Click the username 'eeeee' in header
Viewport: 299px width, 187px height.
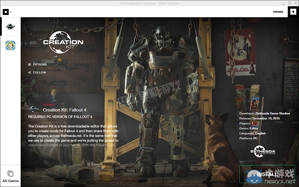[x=278, y=12]
